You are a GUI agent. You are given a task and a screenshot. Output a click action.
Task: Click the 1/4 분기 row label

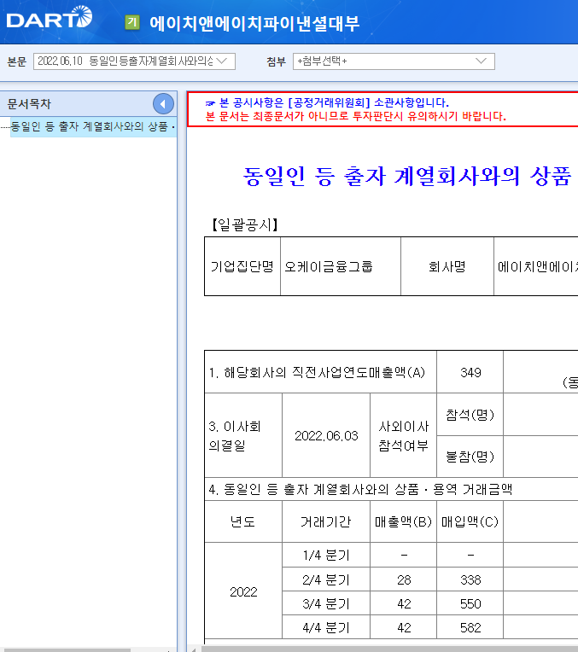[326, 555]
